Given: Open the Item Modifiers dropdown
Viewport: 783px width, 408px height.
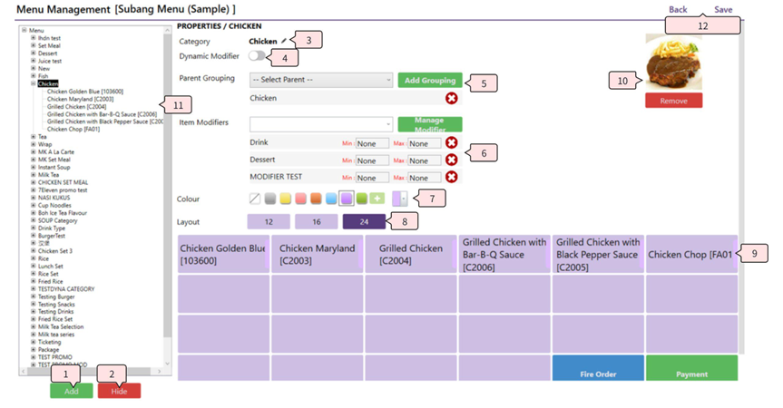Looking at the screenshot, I should (x=321, y=123).
